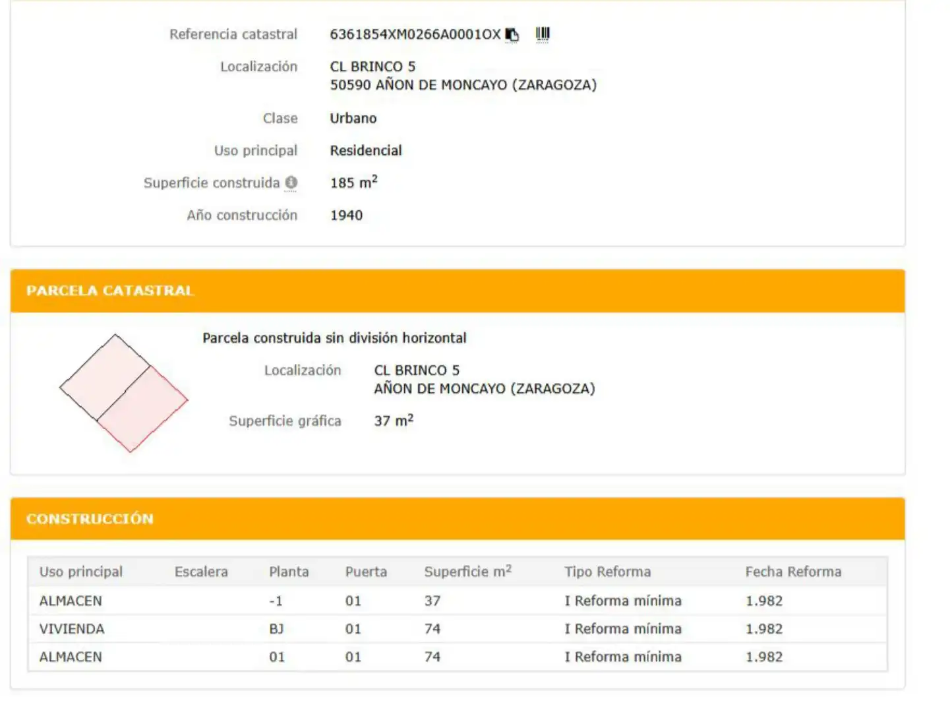Viewport: 950px width, 712px height.
Task: Click the Planta column header
Action: point(289,572)
